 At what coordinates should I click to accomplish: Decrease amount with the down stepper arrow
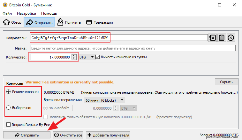[74, 58]
